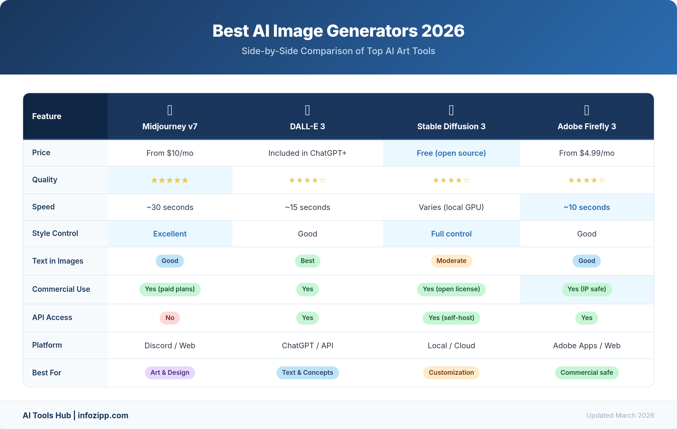The height and width of the screenshot is (429, 677).
Task: Select the five-star rating for Midjourney v7
Action: coord(170,180)
